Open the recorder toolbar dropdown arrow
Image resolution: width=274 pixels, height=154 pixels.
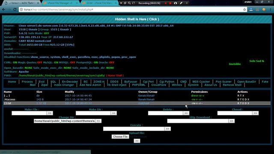121,3
